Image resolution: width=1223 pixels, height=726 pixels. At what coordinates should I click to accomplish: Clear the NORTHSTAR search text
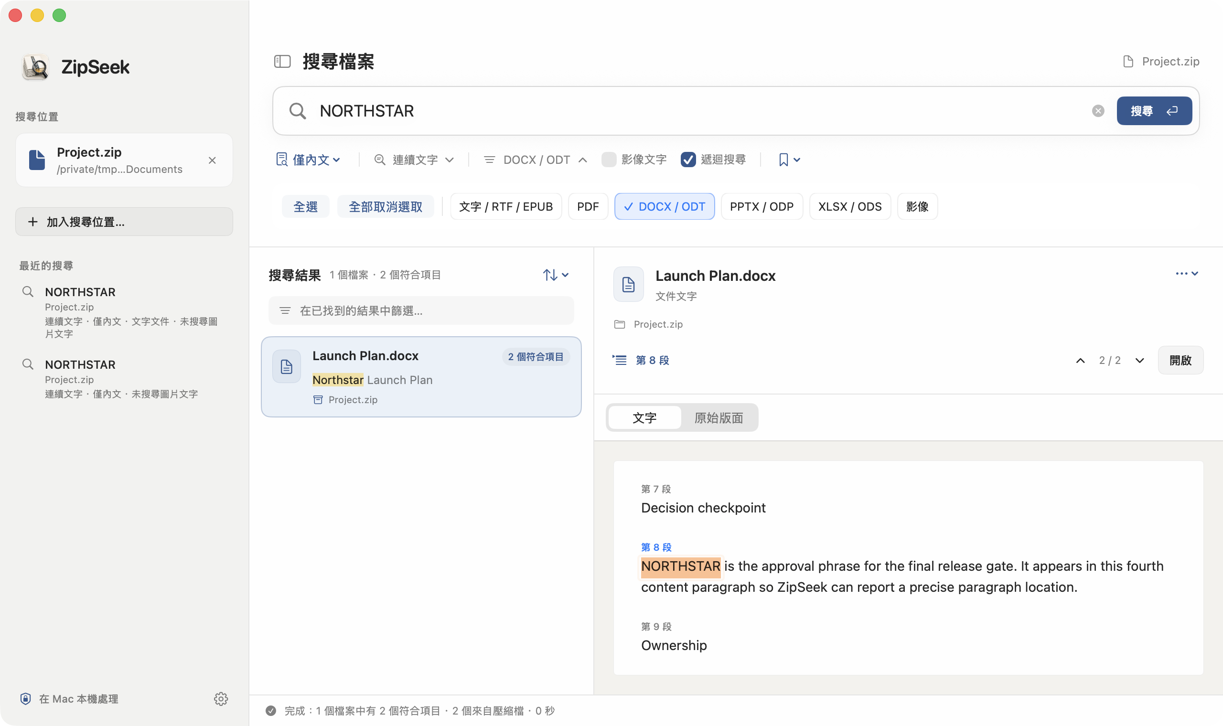(x=1098, y=111)
